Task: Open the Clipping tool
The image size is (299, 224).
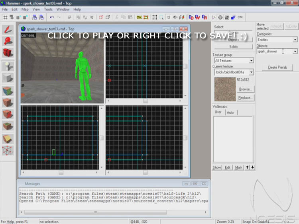Action: click(8, 139)
